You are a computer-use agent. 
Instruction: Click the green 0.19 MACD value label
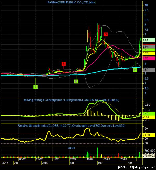pyautogui.click(x=149, y=114)
